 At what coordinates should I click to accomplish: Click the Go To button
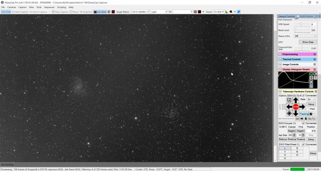[x=312, y=118]
